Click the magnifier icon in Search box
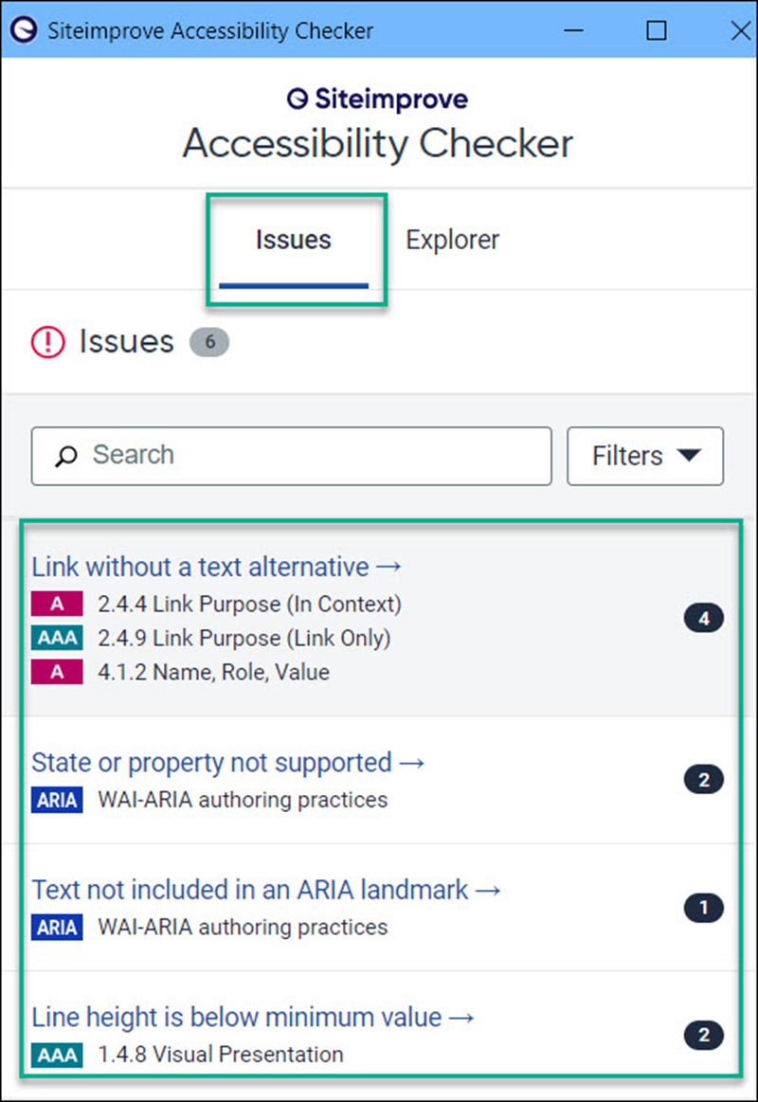 click(x=66, y=456)
